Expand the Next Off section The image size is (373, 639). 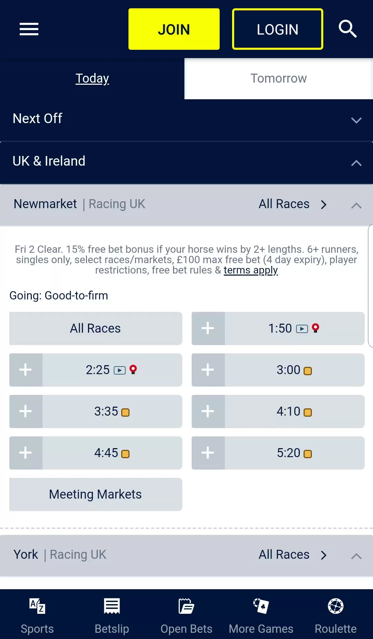[186, 119]
